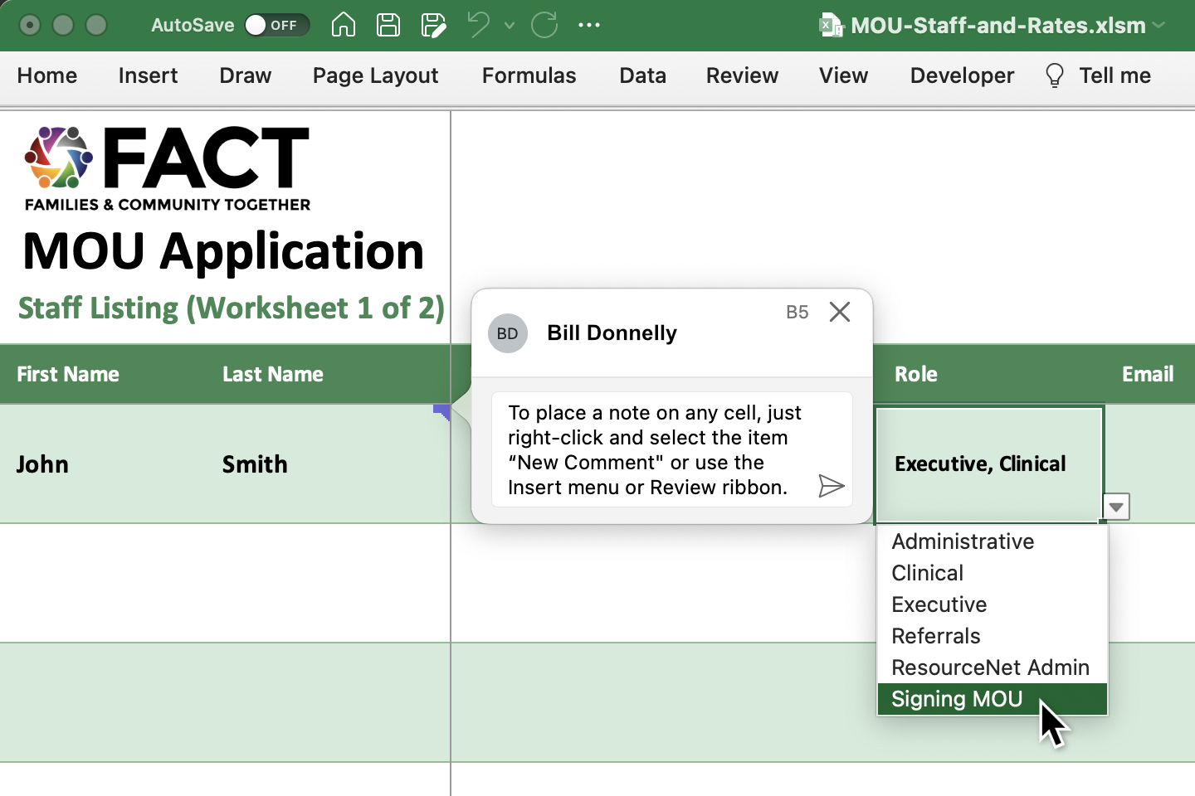Open the View ribbon tab
This screenshot has height=796, width=1195.
tap(844, 75)
